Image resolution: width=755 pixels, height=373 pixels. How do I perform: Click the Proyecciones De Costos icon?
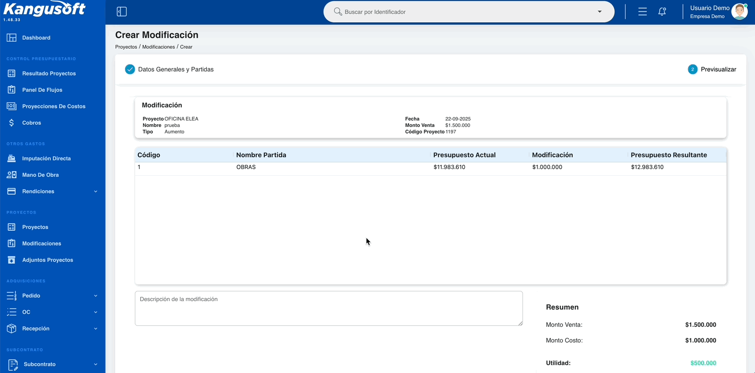tap(11, 106)
